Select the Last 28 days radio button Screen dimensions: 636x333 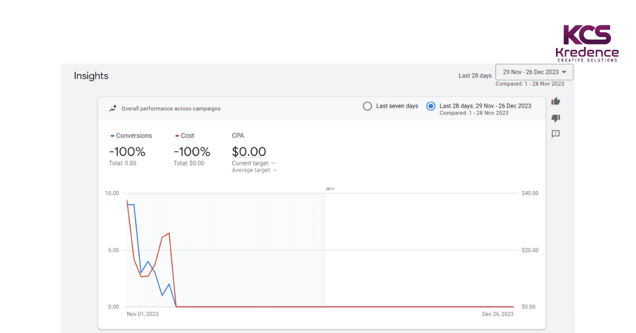(430, 106)
